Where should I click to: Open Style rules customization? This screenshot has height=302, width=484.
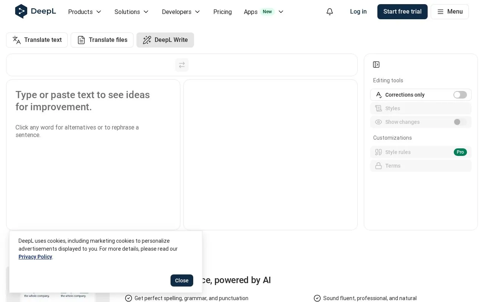click(421, 152)
